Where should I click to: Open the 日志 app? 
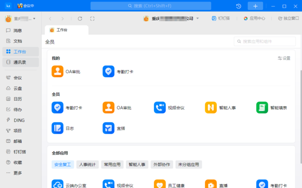click(62, 128)
